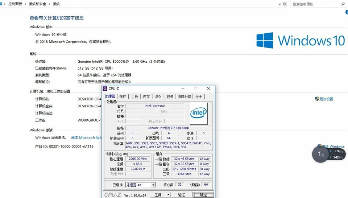Click the Windows 10 专业版 edition text
The image size is (348, 198).
point(51,34)
